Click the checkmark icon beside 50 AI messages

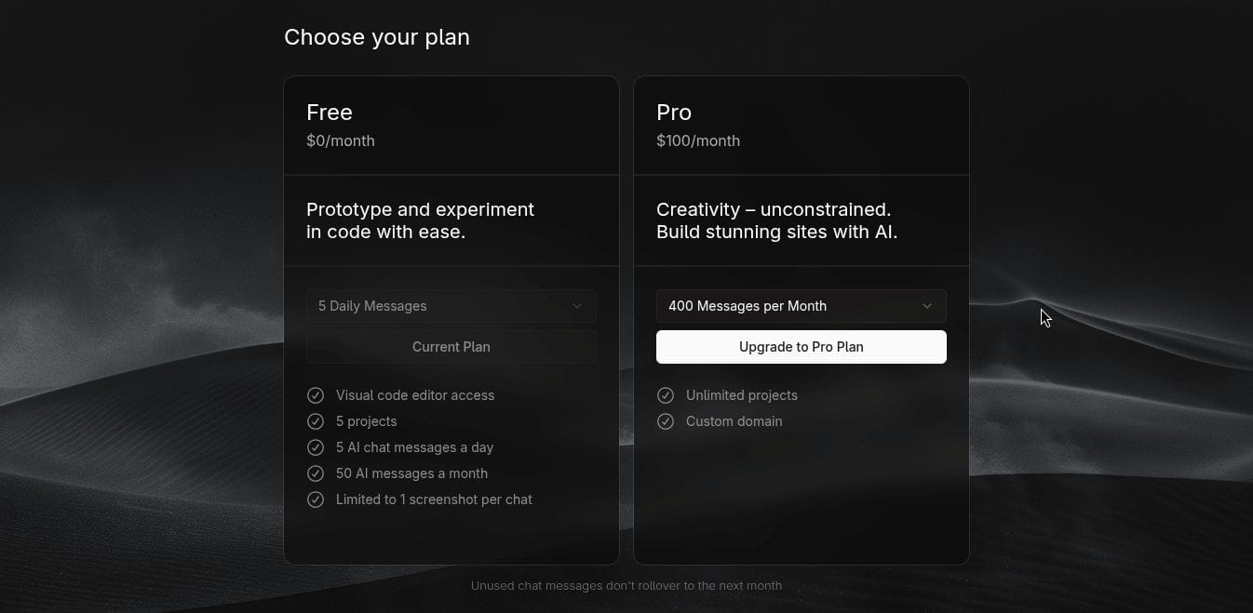pyautogui.click(x=316, y=473)
